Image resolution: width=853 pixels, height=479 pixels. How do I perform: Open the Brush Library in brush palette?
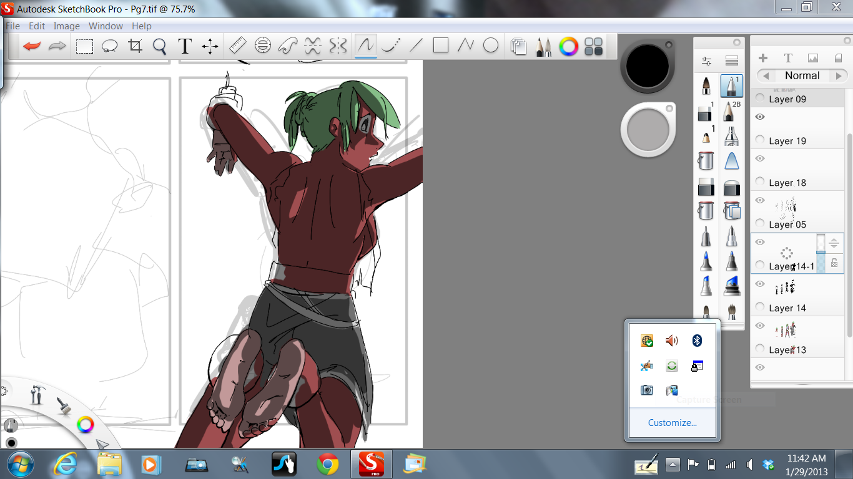pos(732,61)
